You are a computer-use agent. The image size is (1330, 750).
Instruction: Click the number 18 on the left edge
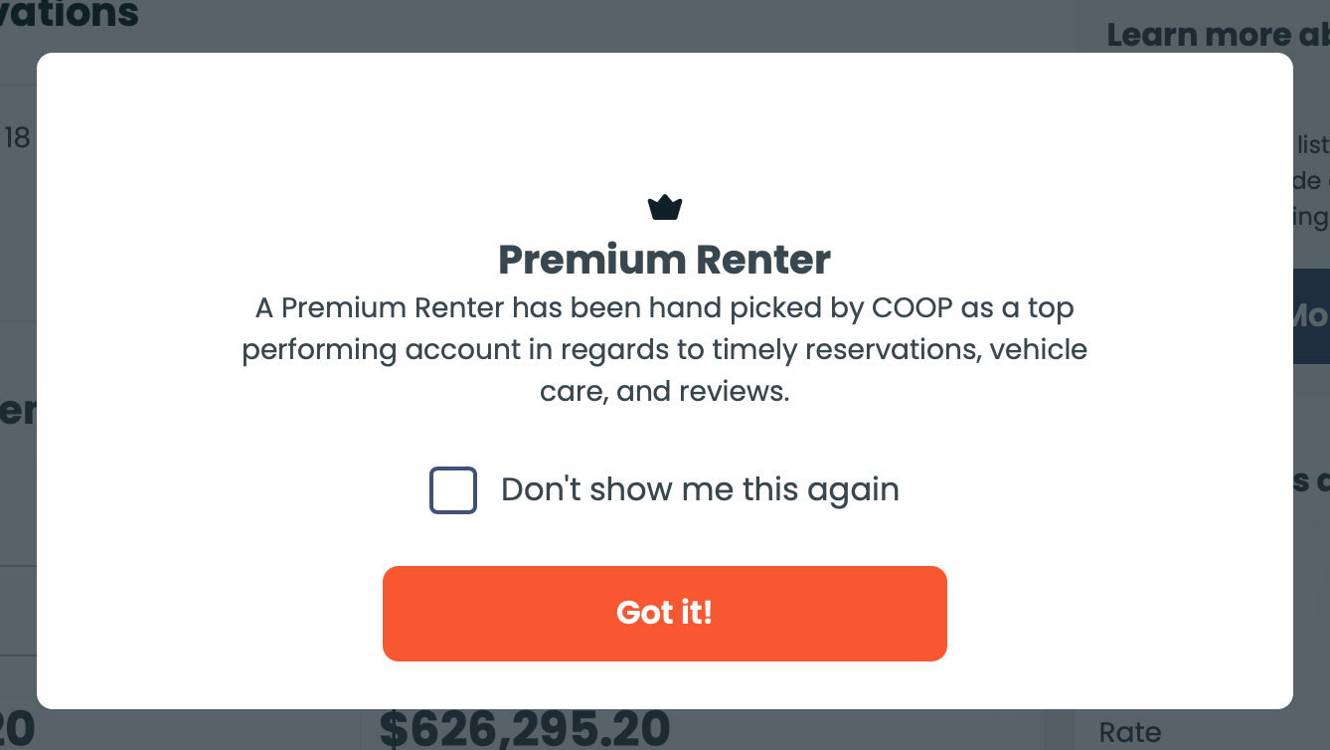coord(18,137)
